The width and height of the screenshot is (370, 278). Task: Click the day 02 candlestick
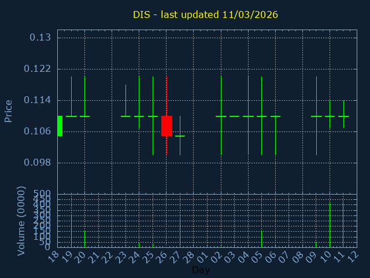pyautogui.click(x=221, y=116)
